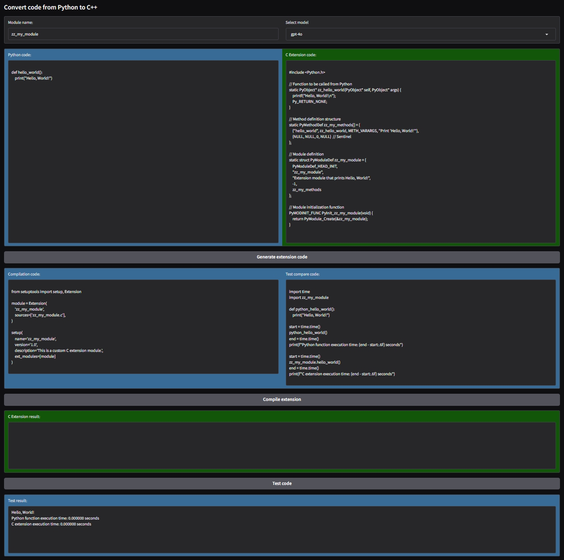The height and width of the screenshot is (560, 564).
Task: Click the dropdown arrow next to gpt-4o
Action: (x=546, y=34)
